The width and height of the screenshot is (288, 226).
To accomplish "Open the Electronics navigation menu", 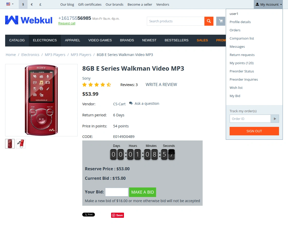I will pos(45,40).
